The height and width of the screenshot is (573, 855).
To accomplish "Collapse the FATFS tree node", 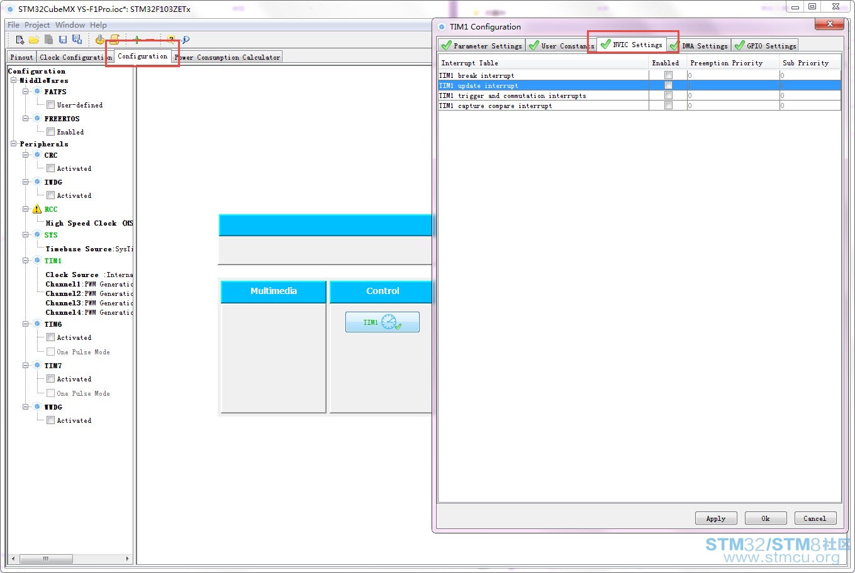I will click(26, 92).
